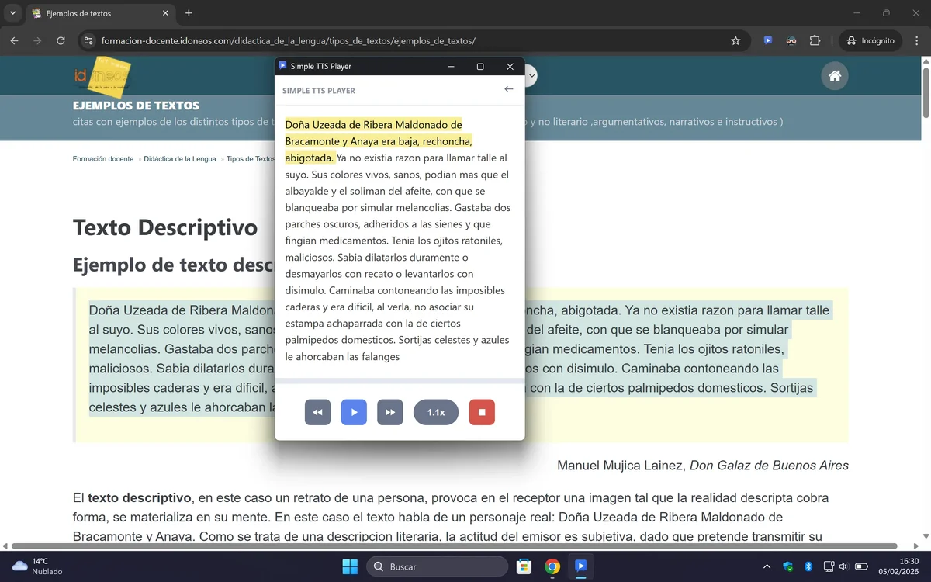The height and width of the screenshot is (582, 931).
Task: Toggle the bookmark star for this page
Action: tap(735, 40)
